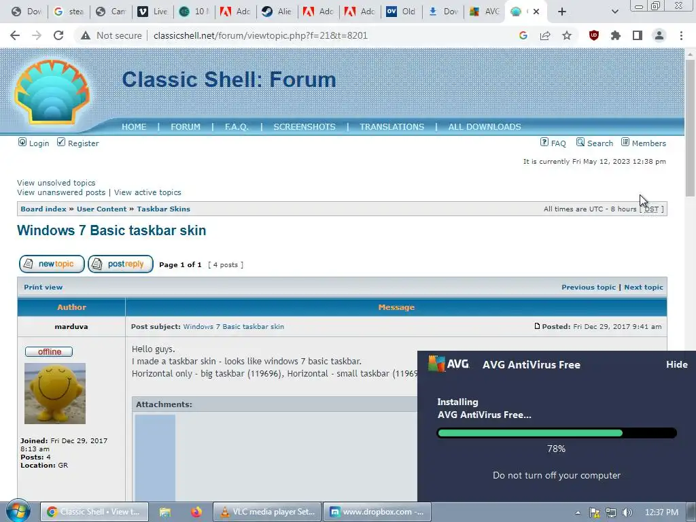Switch to the Old tab with OV icon

pyautogui.click(x=401, y=12)
